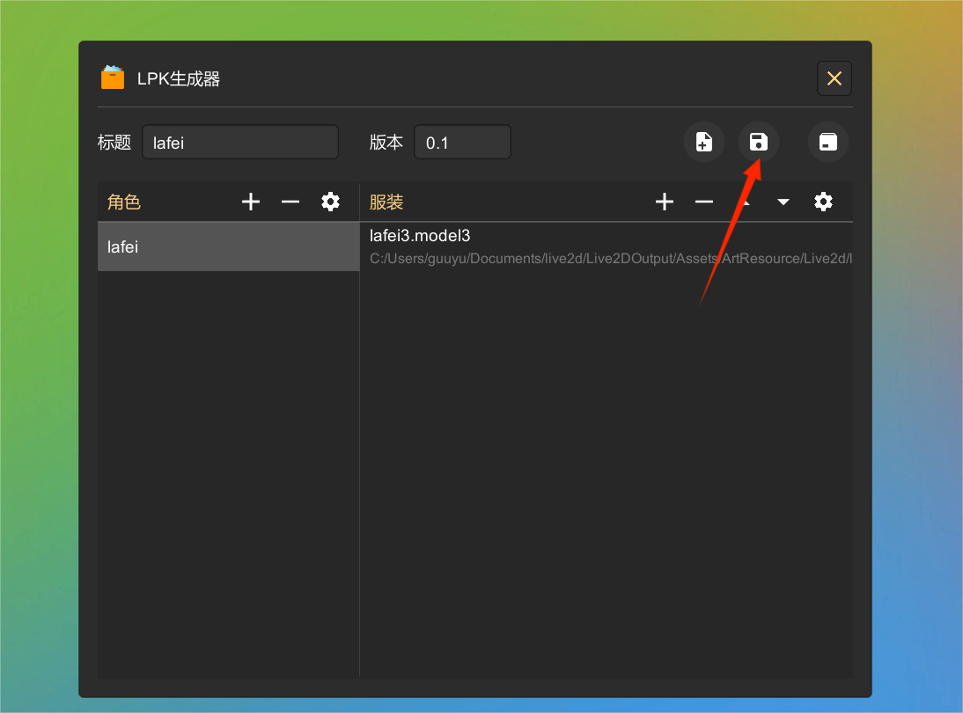Viewport: 963px width, 713px height.
Task: Click the 标题 input field containing lafei
Action: [x=239, y=143]
